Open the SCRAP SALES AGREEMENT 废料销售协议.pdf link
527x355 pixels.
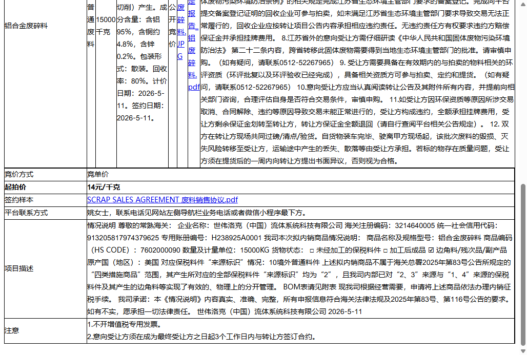click(163, 200)
